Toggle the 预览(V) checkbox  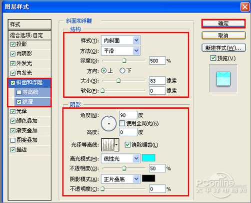[x=213, y=58]
